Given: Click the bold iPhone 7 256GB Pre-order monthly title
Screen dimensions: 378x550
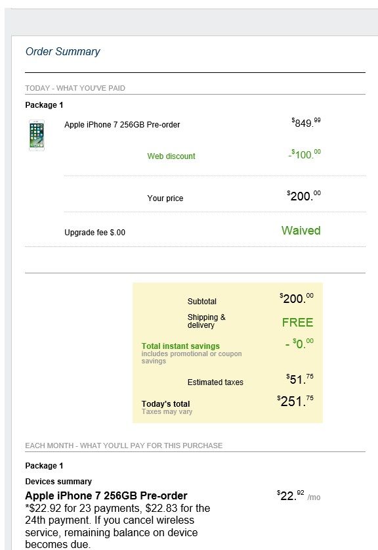Looking at the screenshot, I should coord(106,495).
